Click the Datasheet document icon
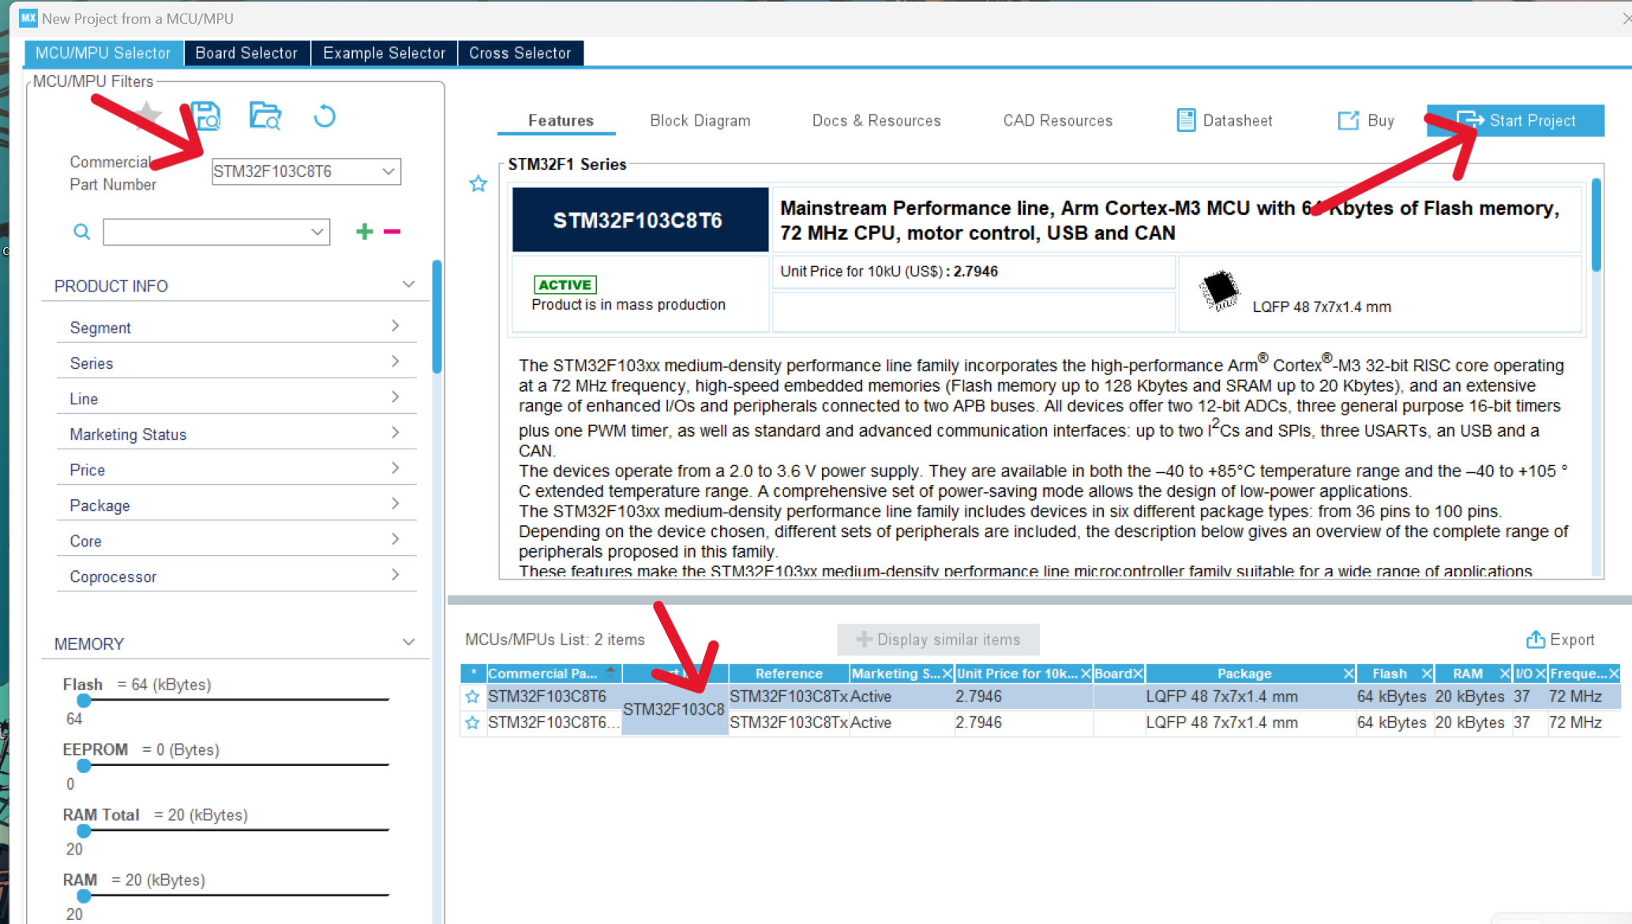 1186,120
